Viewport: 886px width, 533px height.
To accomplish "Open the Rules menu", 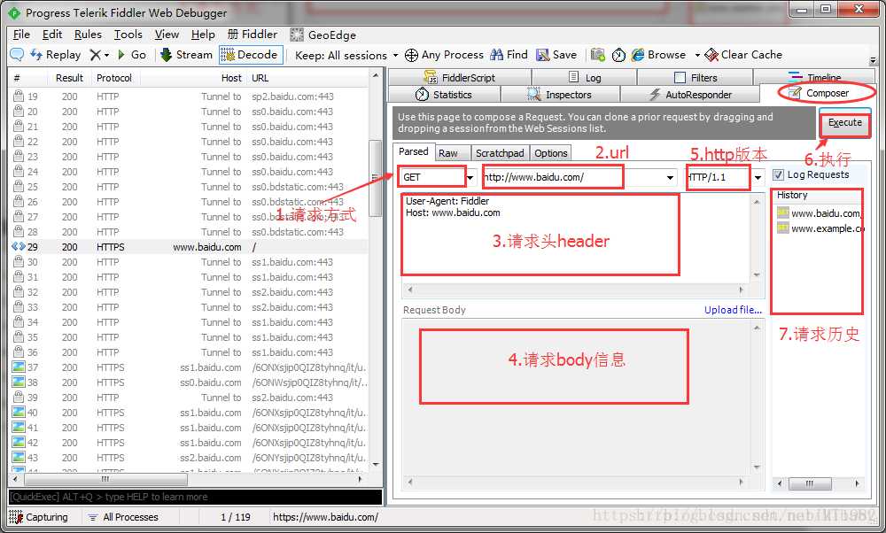I will point(88,35).
